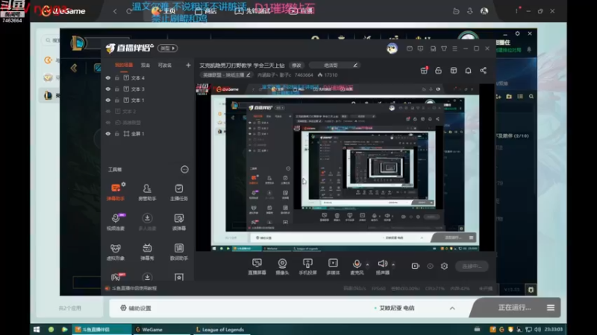
Task: Open the notification bell in companion toolbar
Action: (468, 71)
